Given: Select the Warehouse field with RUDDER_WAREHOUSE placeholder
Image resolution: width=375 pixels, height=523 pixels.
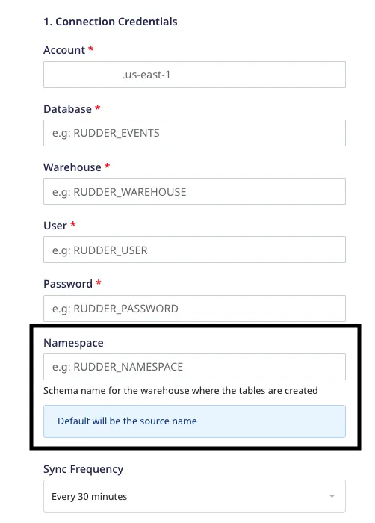Looking at the screenshot, I should point(194,191).
